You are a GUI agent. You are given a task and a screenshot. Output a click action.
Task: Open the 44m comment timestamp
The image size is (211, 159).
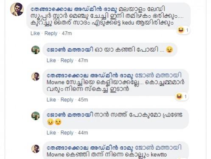click(x=83, y=133)
